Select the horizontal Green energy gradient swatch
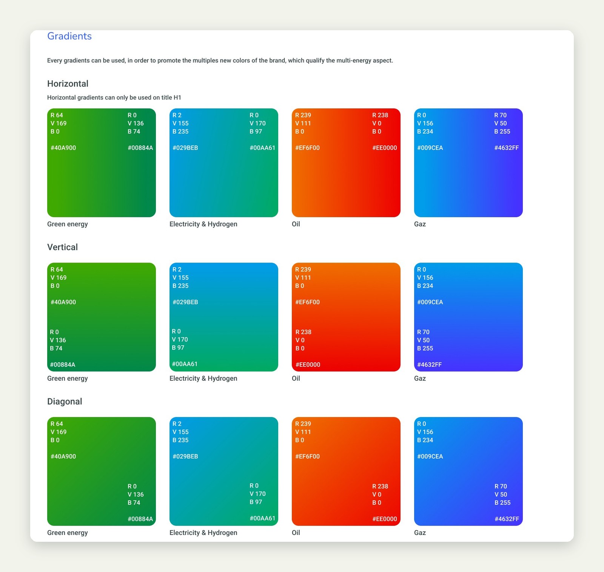The width and height of the screenshot is (604, 572). tap(102, 163)
